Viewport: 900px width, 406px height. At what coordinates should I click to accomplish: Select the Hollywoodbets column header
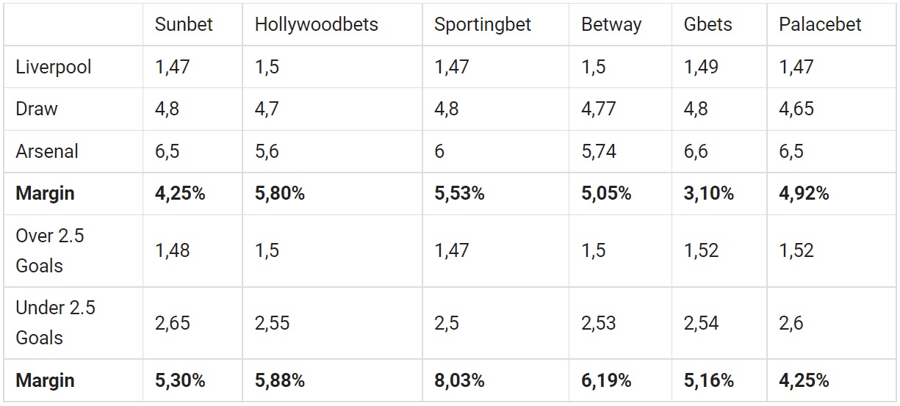tap(316, 24)
